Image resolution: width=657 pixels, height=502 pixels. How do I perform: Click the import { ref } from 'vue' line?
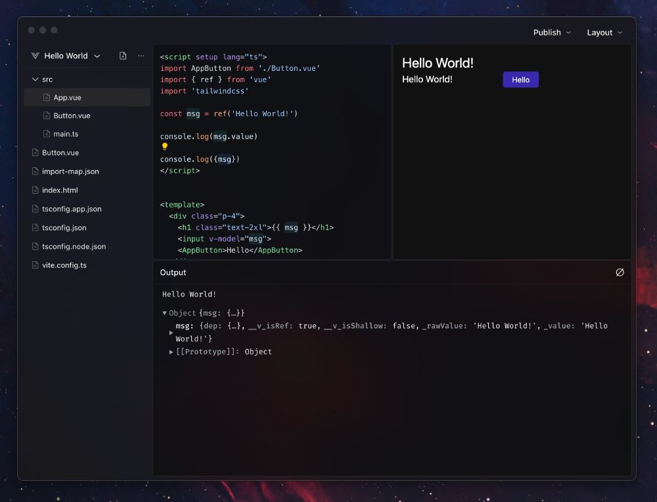215,79
